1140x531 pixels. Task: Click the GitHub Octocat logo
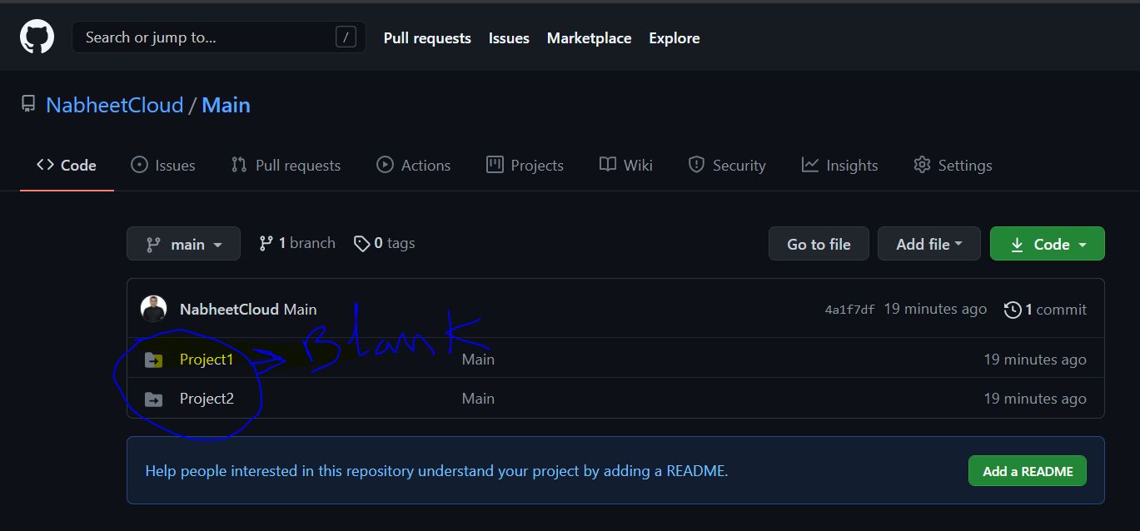pyautogui.click(x=37, y=37)
